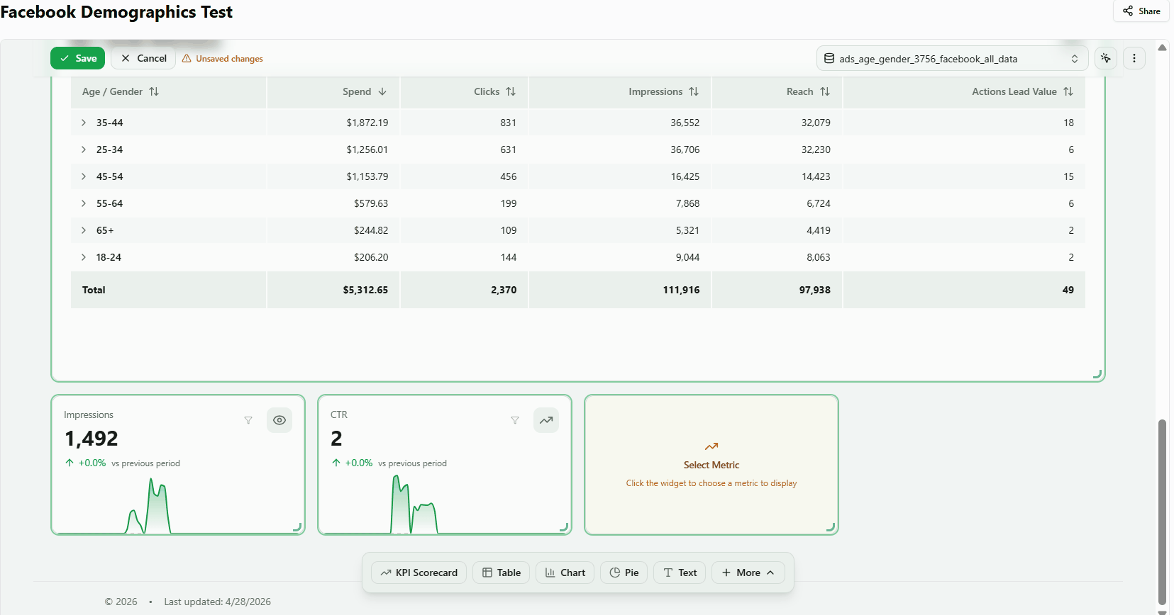1174x615 pixels.
Task: Open the ads_age_gender data source dropdown
Action: 952,59
